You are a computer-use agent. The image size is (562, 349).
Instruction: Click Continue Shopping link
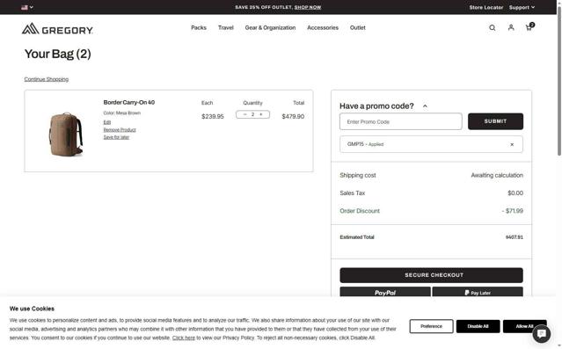[x=47, y=79]
